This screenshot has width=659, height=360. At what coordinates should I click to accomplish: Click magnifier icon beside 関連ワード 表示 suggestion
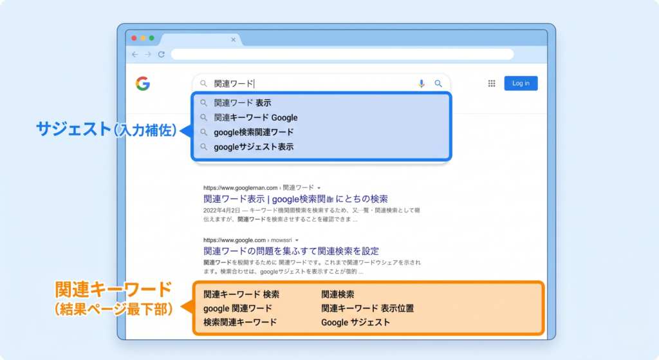(x=204, y=102)
